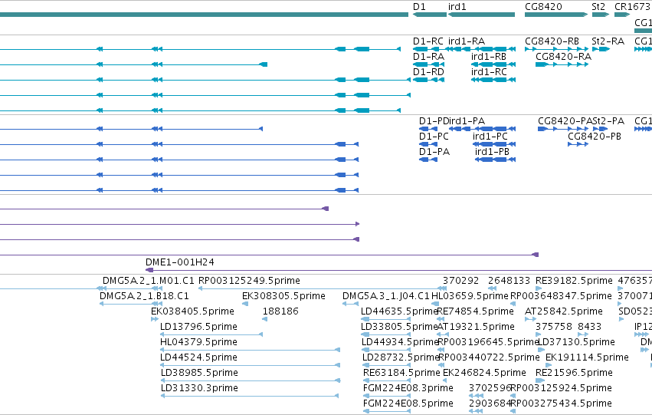The height and width of the screenshot is (415, 652).
Task: Click EST EK191114.5prime
Action: (549, 365)
